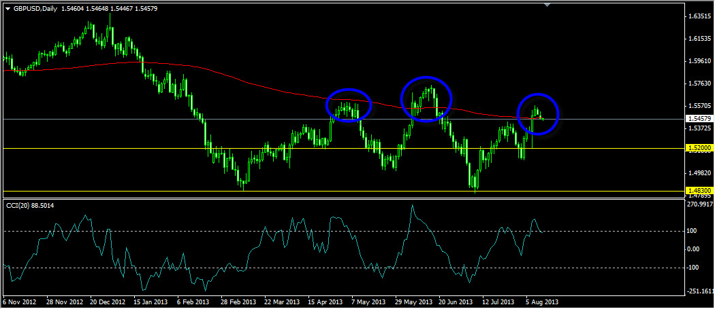
Task: Click the -251.1611 CCI scale value
Action: coord(699,291)
